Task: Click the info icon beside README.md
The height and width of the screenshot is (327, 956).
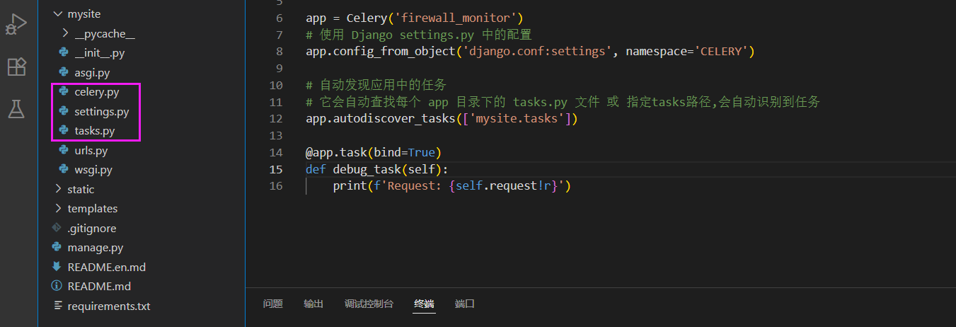Action: pyautogui.click(x=57, y=287)
